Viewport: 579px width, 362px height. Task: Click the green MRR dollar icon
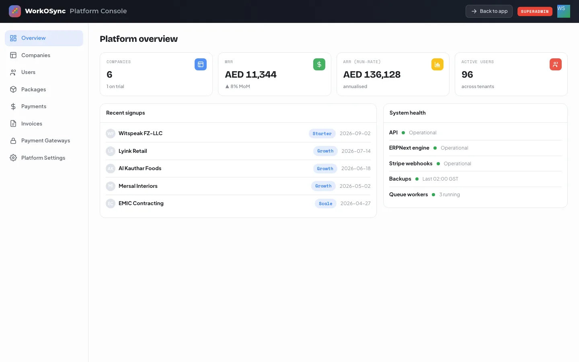coord(319,64)
